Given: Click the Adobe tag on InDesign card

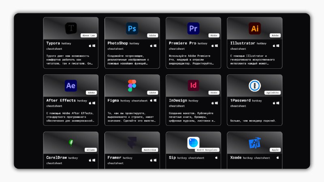Looking at the screenshot, I should click(214, 93).
